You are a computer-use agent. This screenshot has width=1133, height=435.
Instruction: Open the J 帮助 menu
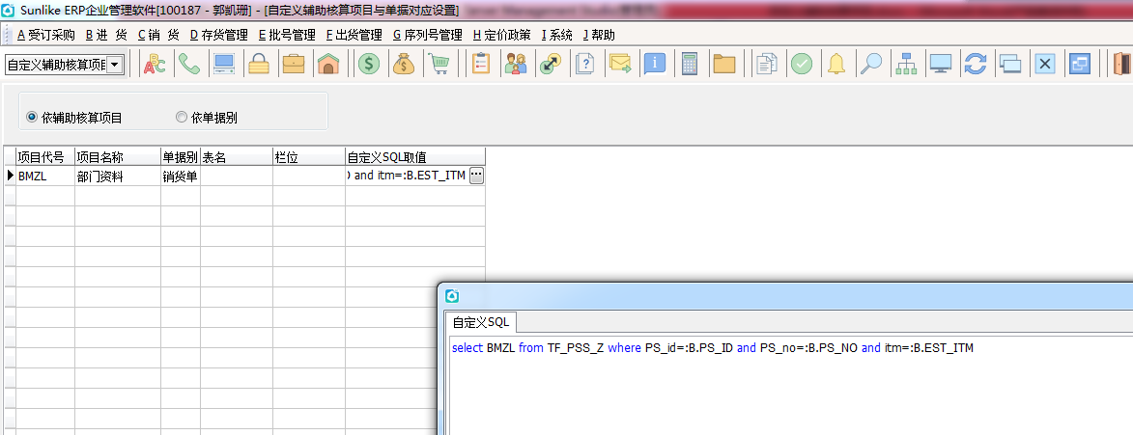pos(598,35)
